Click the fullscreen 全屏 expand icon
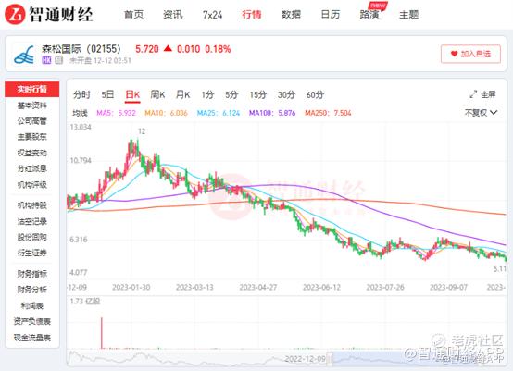This screenshot has height=371, width=513. coord(473,94)
